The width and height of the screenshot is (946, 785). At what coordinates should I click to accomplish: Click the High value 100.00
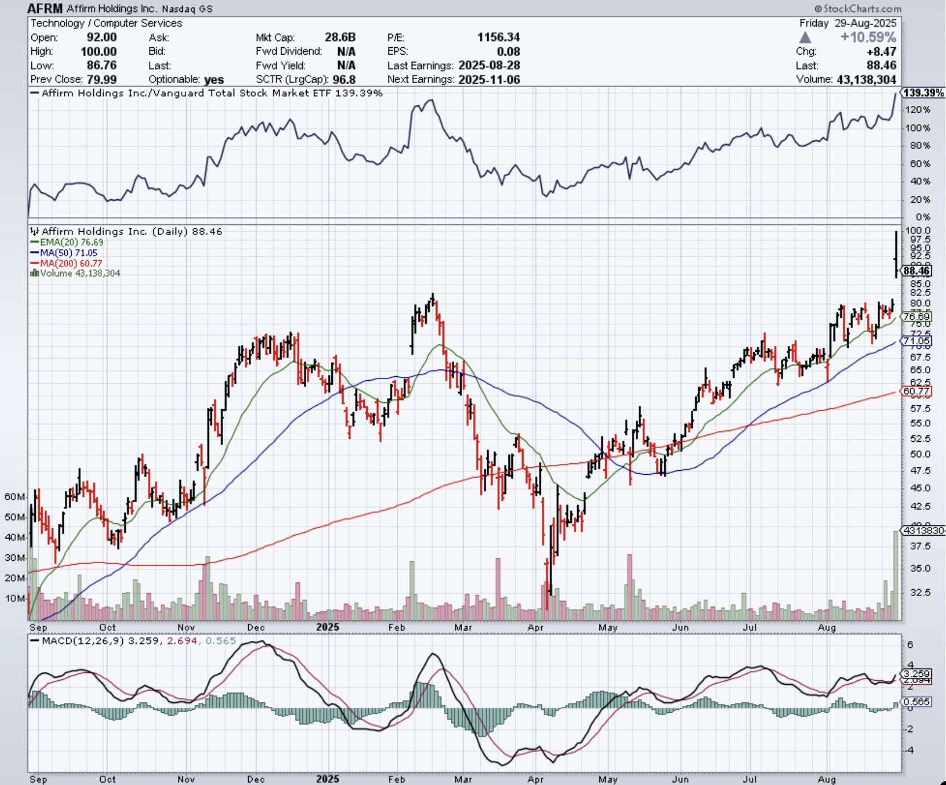(x=98, y=51)
